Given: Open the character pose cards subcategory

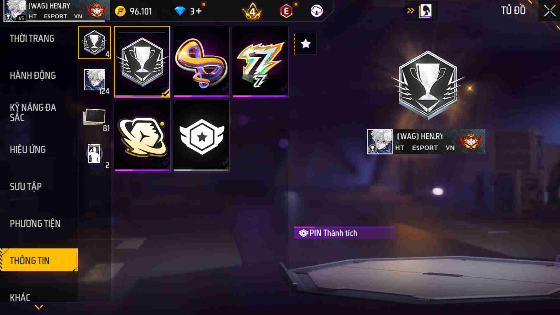Looking at the screenshot, I should [x=94, y=155].
